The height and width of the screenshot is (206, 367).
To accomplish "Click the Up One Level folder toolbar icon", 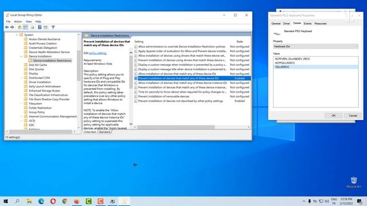I will coord(19,27).
